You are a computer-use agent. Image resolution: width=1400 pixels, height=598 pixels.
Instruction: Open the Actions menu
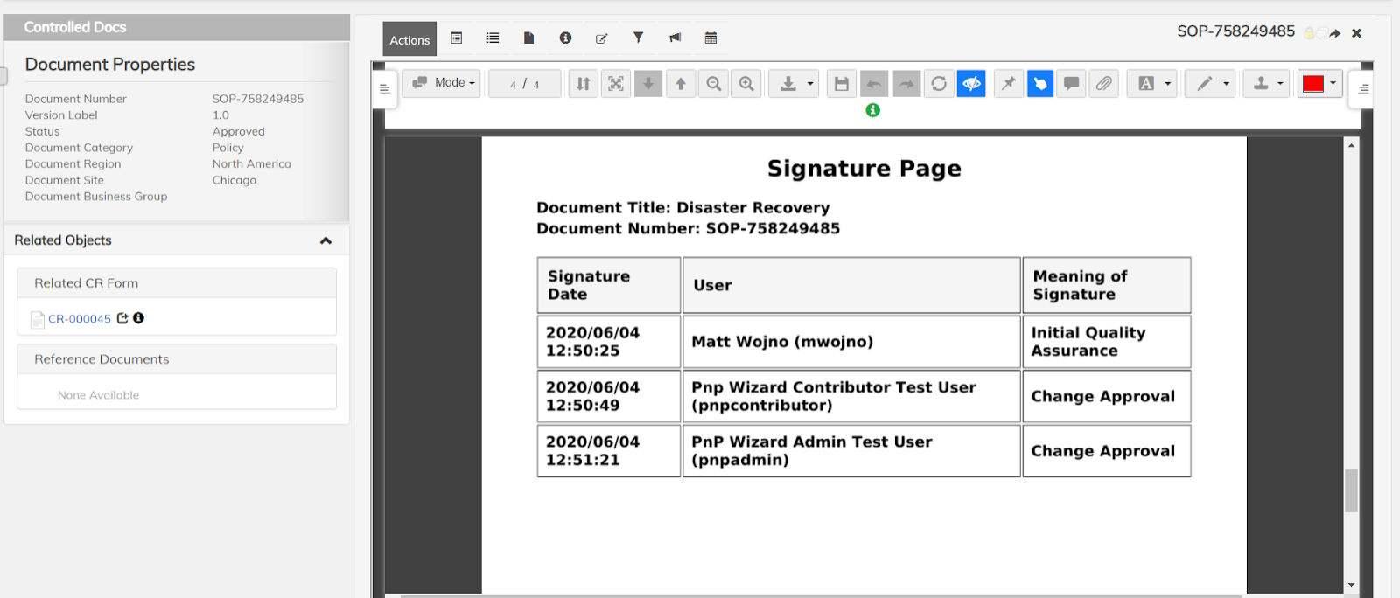(409, 39)
